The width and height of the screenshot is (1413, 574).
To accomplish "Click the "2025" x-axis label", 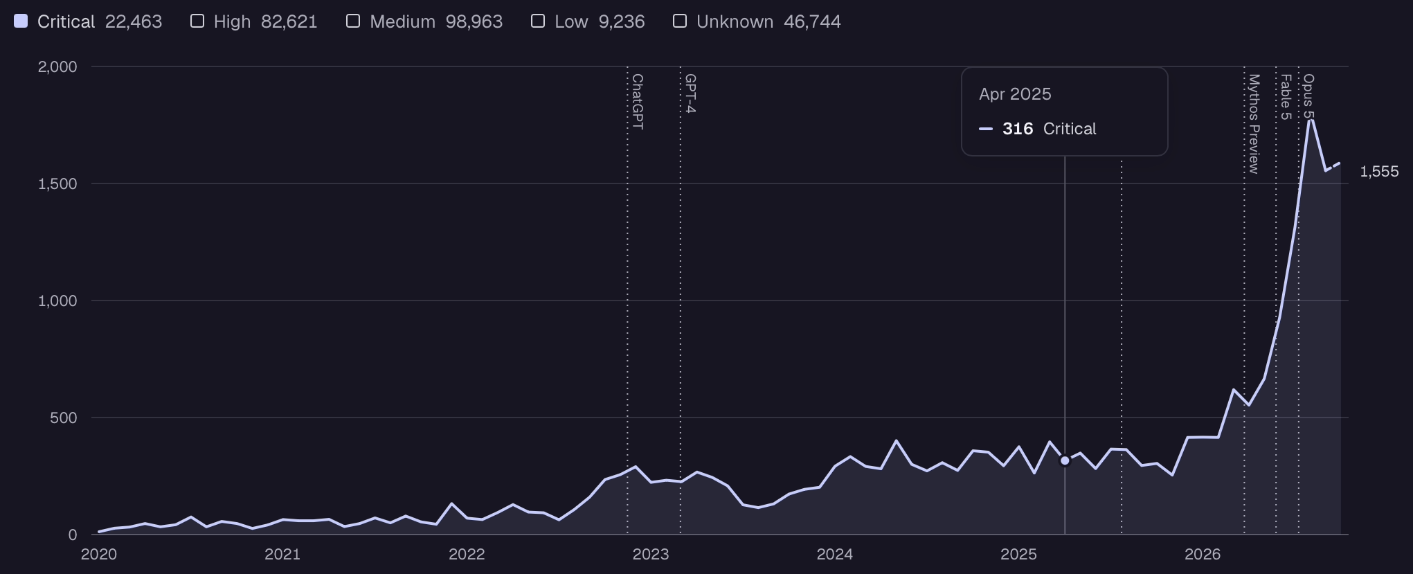I will click(x=1018, y=554).
